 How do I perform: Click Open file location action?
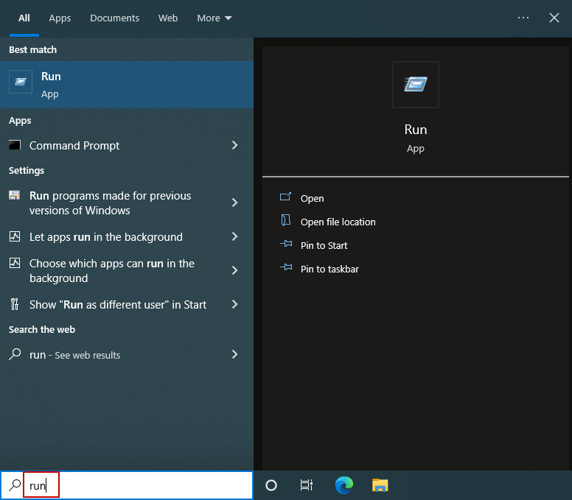point(338,222)
